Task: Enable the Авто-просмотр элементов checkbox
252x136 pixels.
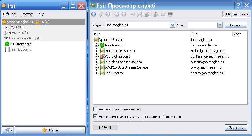Action: point(95,109)
